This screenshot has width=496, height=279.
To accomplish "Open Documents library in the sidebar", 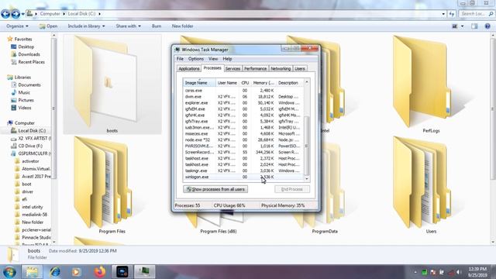I will tap(29, 84).
